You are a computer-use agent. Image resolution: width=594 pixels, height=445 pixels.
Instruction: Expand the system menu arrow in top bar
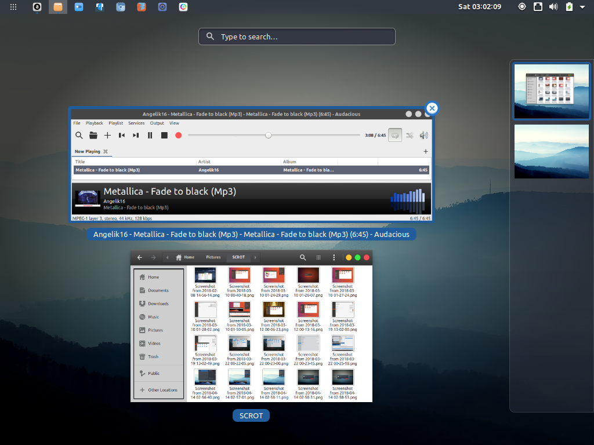click(x=582, y=7)
